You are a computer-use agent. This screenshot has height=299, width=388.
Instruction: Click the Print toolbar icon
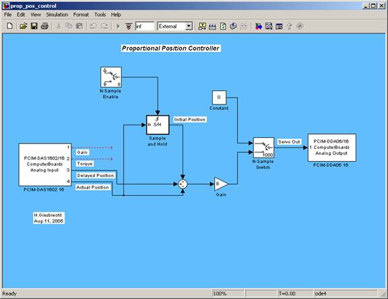tap(44, 26)
